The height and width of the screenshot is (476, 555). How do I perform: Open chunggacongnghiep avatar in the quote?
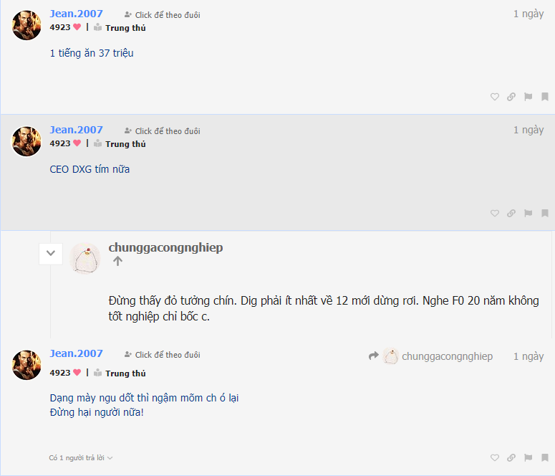(85, 258)
